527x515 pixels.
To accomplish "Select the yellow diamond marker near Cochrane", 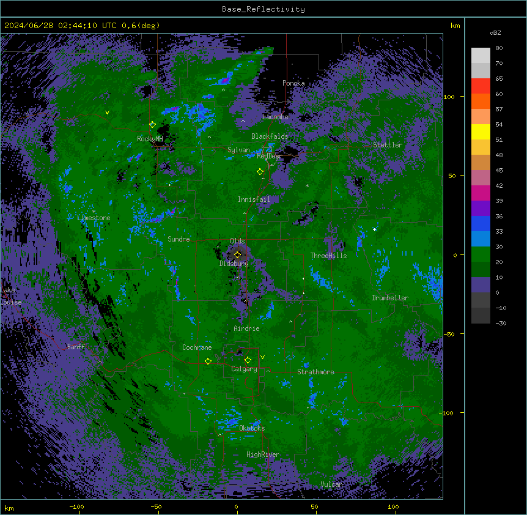I will [208, 361].
